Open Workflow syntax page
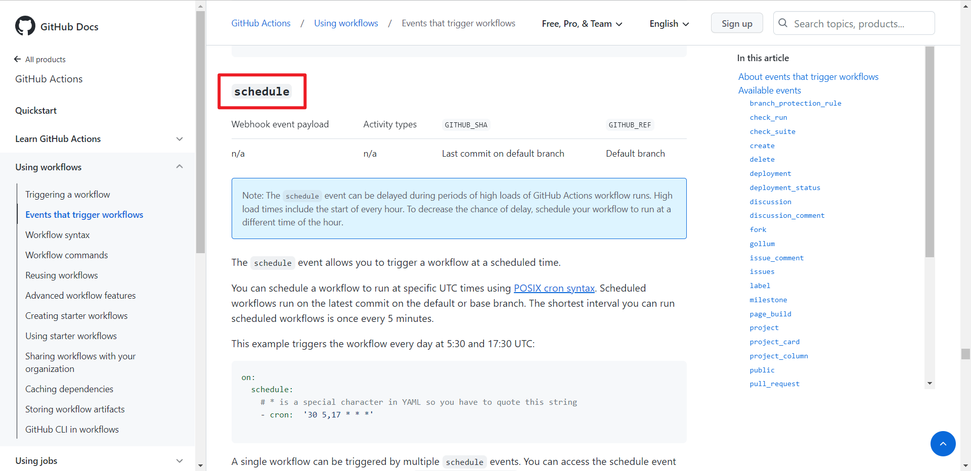This screenshot has height=471, width=971. coord(57,235)
